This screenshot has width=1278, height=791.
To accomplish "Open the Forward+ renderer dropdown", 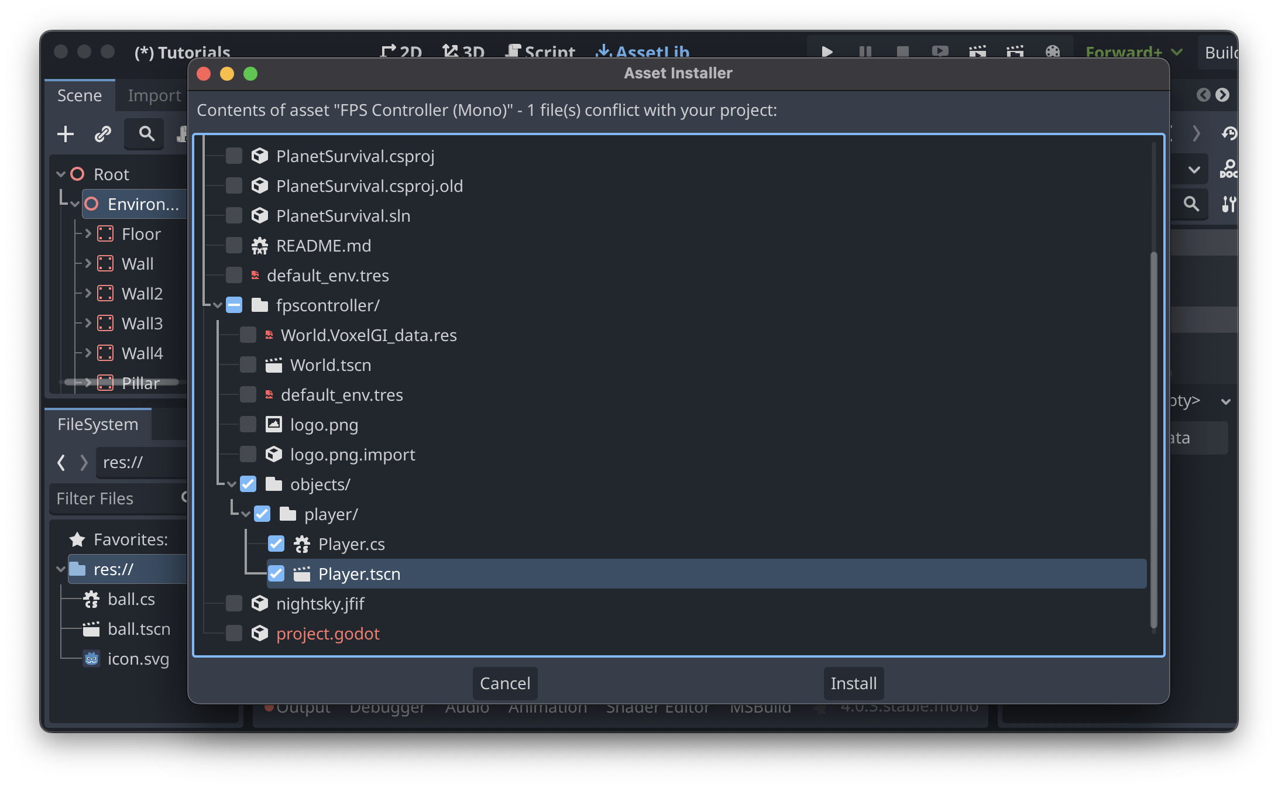I will (1133, 52).
